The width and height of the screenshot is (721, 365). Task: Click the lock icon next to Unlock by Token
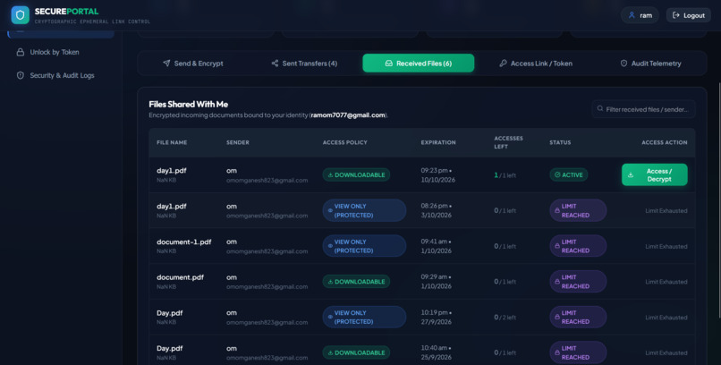click(21, 53)
